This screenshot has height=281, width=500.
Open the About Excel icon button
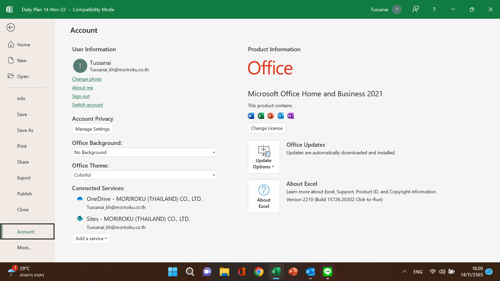pos(264,196)
